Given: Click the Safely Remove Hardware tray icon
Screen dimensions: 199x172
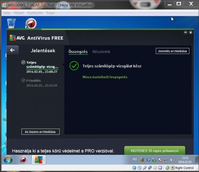Looking at the screenshot, I should (x=154, y=160).
